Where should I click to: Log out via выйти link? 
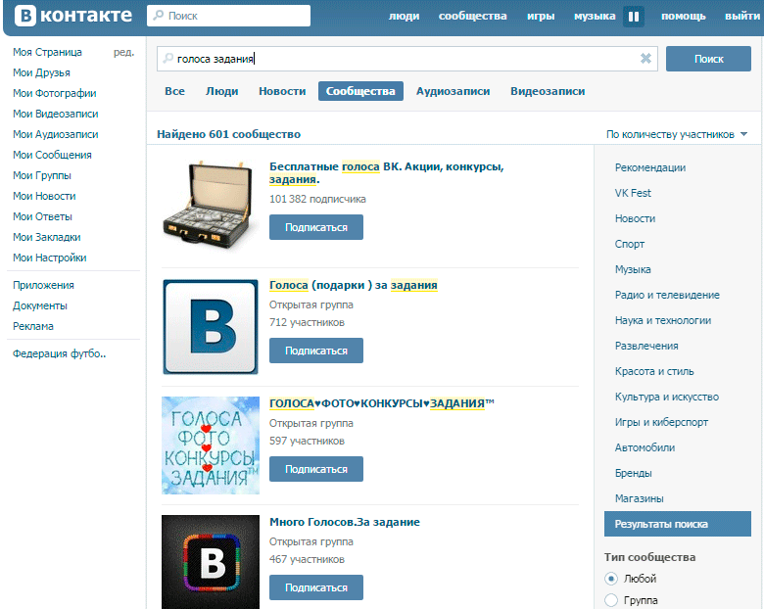point(742,16)
